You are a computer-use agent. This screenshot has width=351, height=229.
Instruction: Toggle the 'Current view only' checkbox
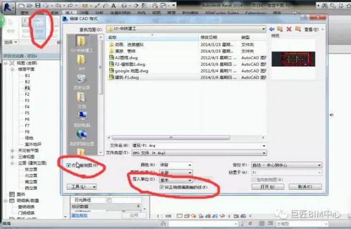coord(69,165)
